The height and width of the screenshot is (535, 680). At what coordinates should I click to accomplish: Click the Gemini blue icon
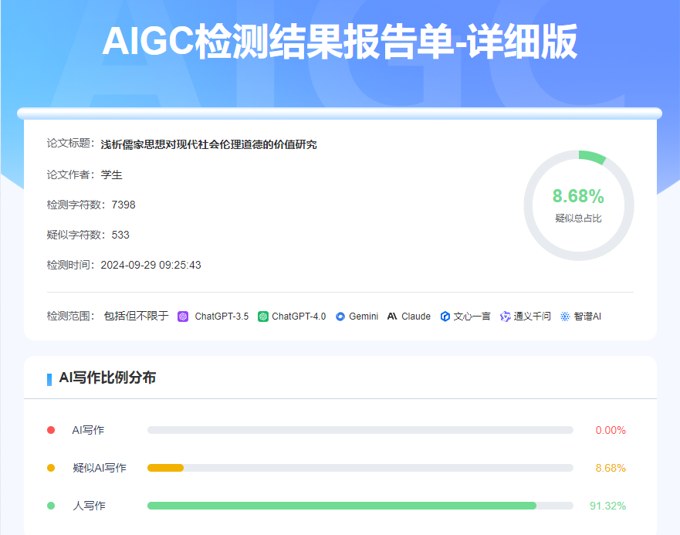coord(340,317)
